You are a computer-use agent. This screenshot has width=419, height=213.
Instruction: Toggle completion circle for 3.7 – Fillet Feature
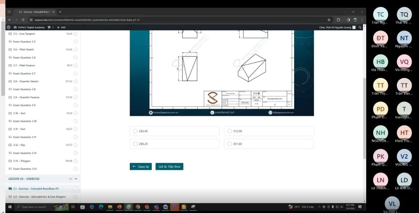pyautogui.click(x=75, y=65)
